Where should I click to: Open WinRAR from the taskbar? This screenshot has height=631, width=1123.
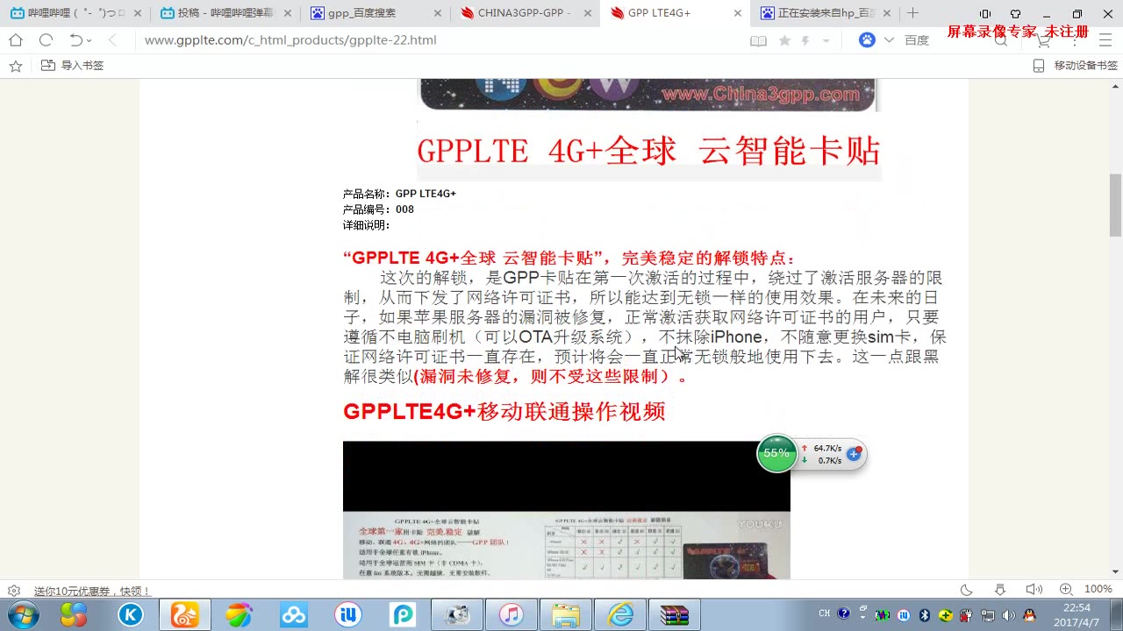(675, 615)
